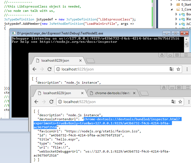
Task: Click "title": "hello.espr" line in JSON
Action: tap(59, 139)
